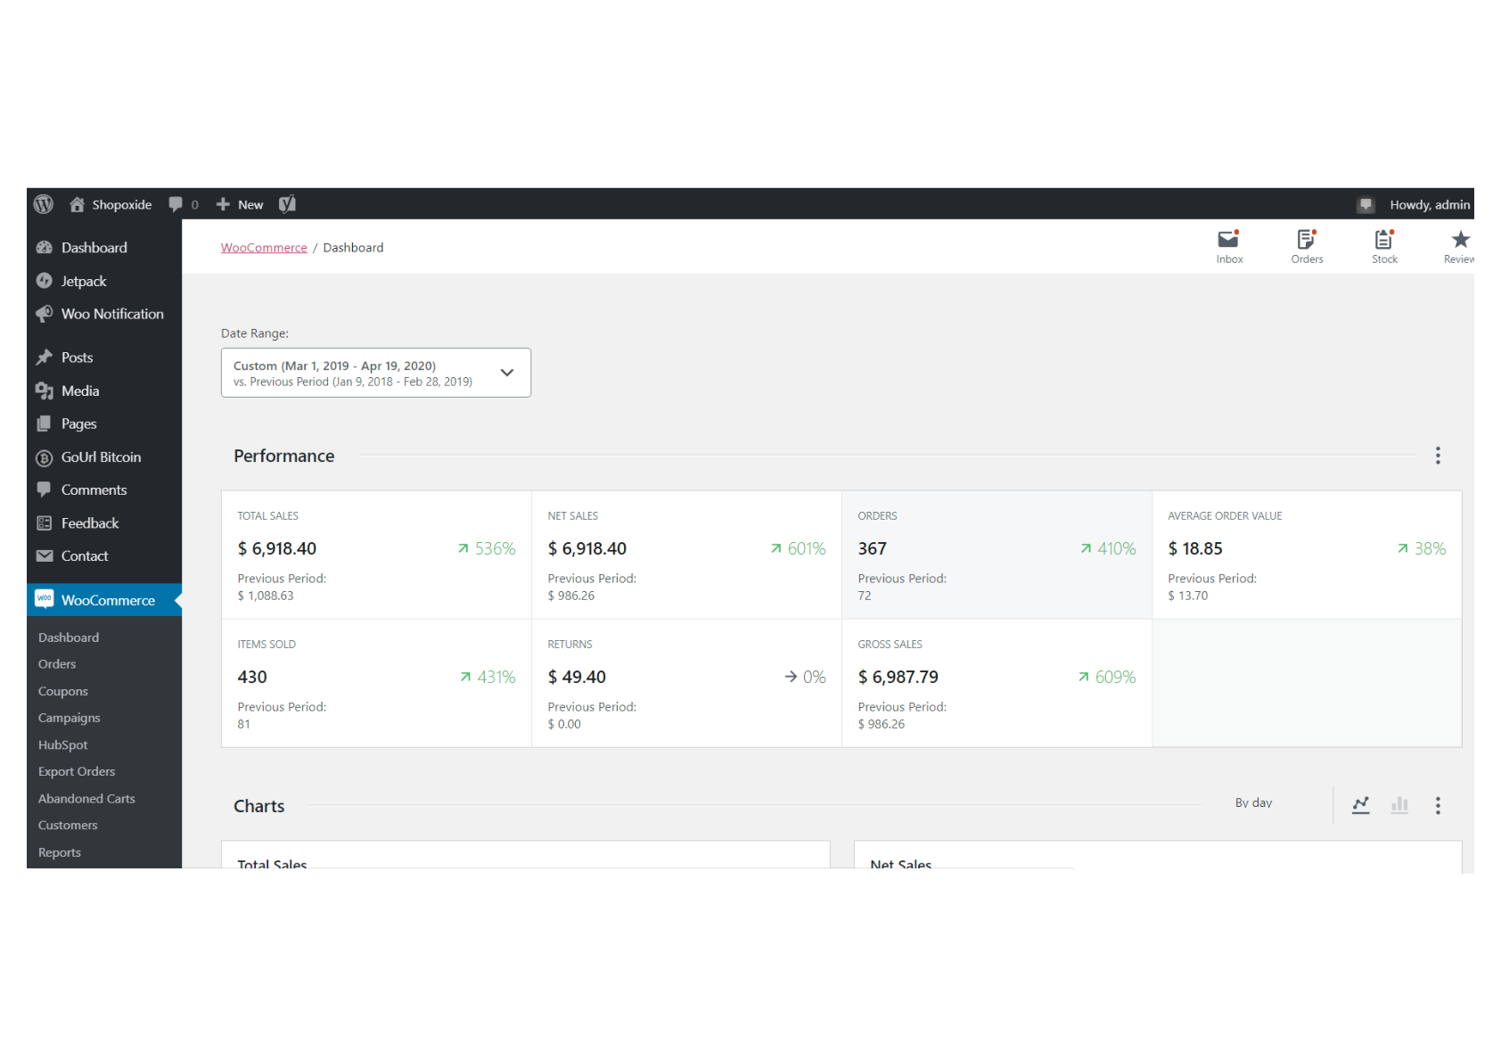Open the Stock clipboard icon

click(1383, 240)
